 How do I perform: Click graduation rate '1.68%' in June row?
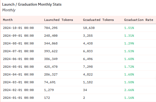click(x=129, y=59)
